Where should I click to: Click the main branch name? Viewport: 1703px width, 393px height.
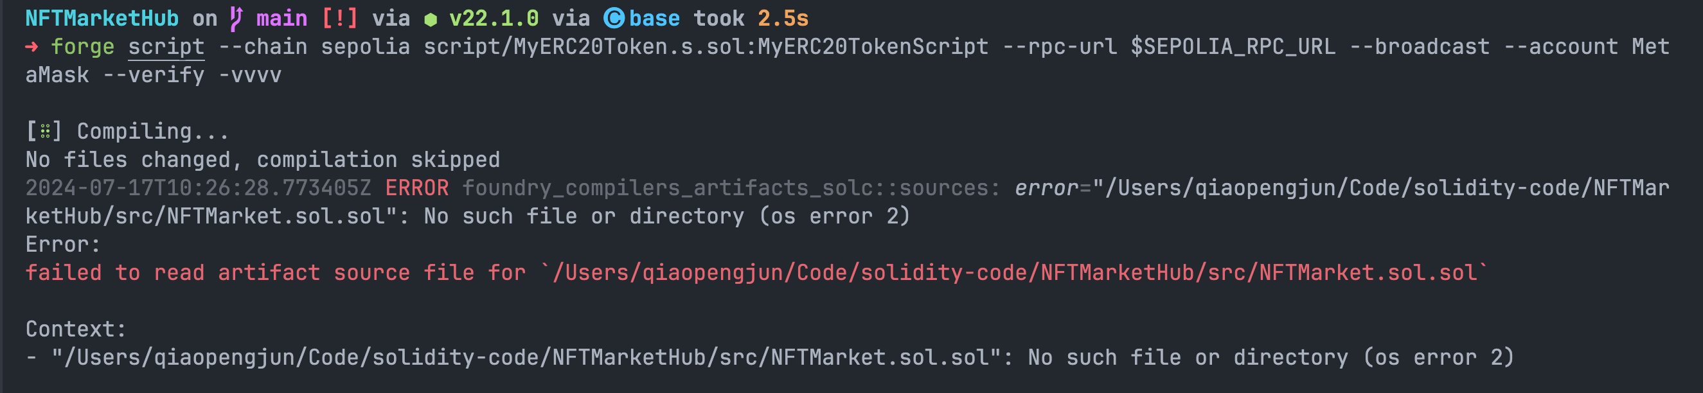click(x=281, y=19)
